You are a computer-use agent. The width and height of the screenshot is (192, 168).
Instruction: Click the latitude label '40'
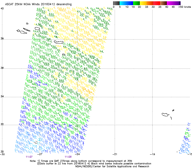(2, 9)
